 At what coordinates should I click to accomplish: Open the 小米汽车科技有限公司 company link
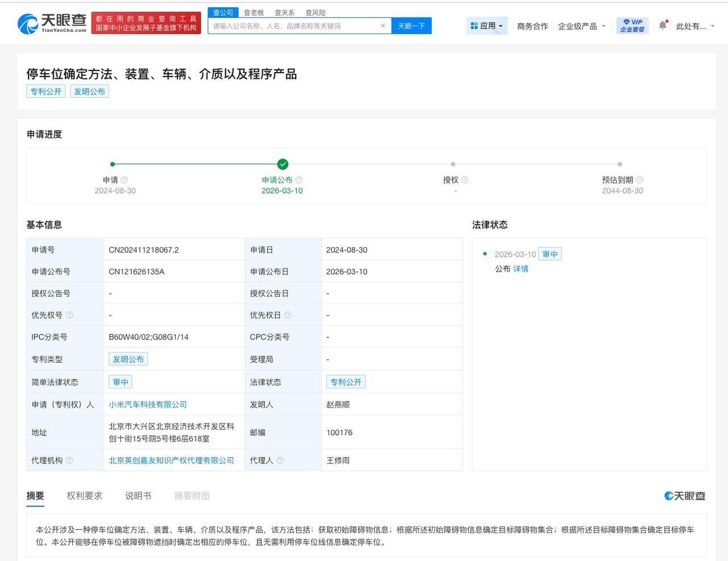click(x=148, y=404)
